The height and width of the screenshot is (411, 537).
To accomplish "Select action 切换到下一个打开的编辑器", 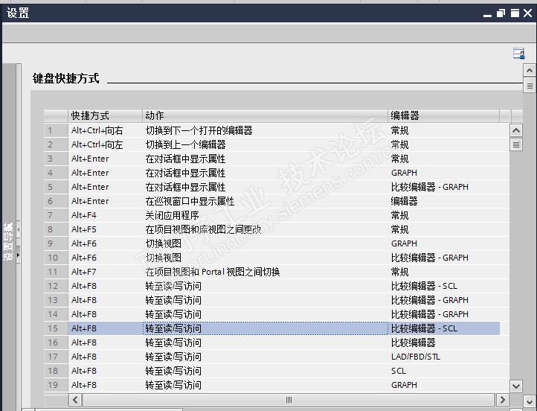I will click(265, 130).
